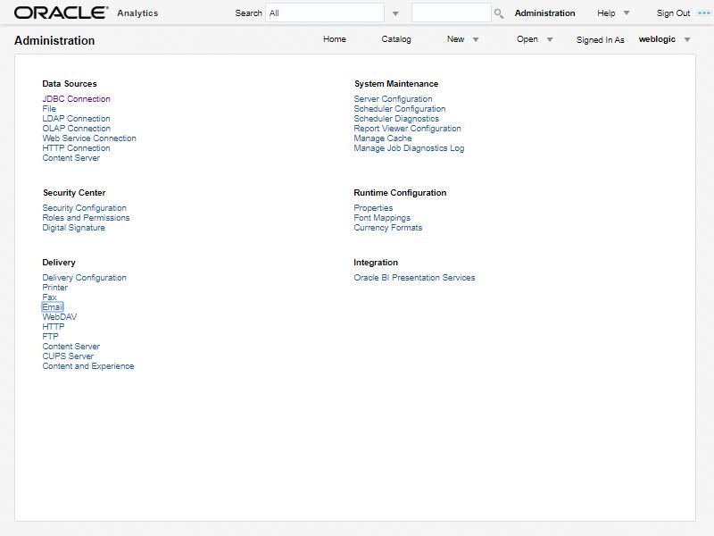Viewport: 714px width, 536px height.
Task: Open the Catalog page
Action: [x=396, y=39]
